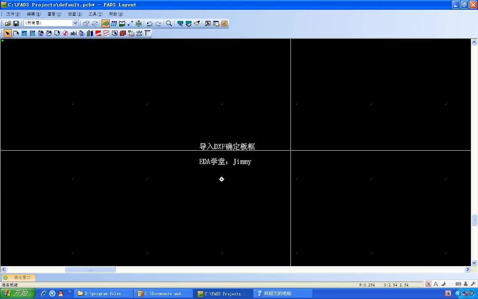Click the horizontal scrollbar thumb

point(90,269)
